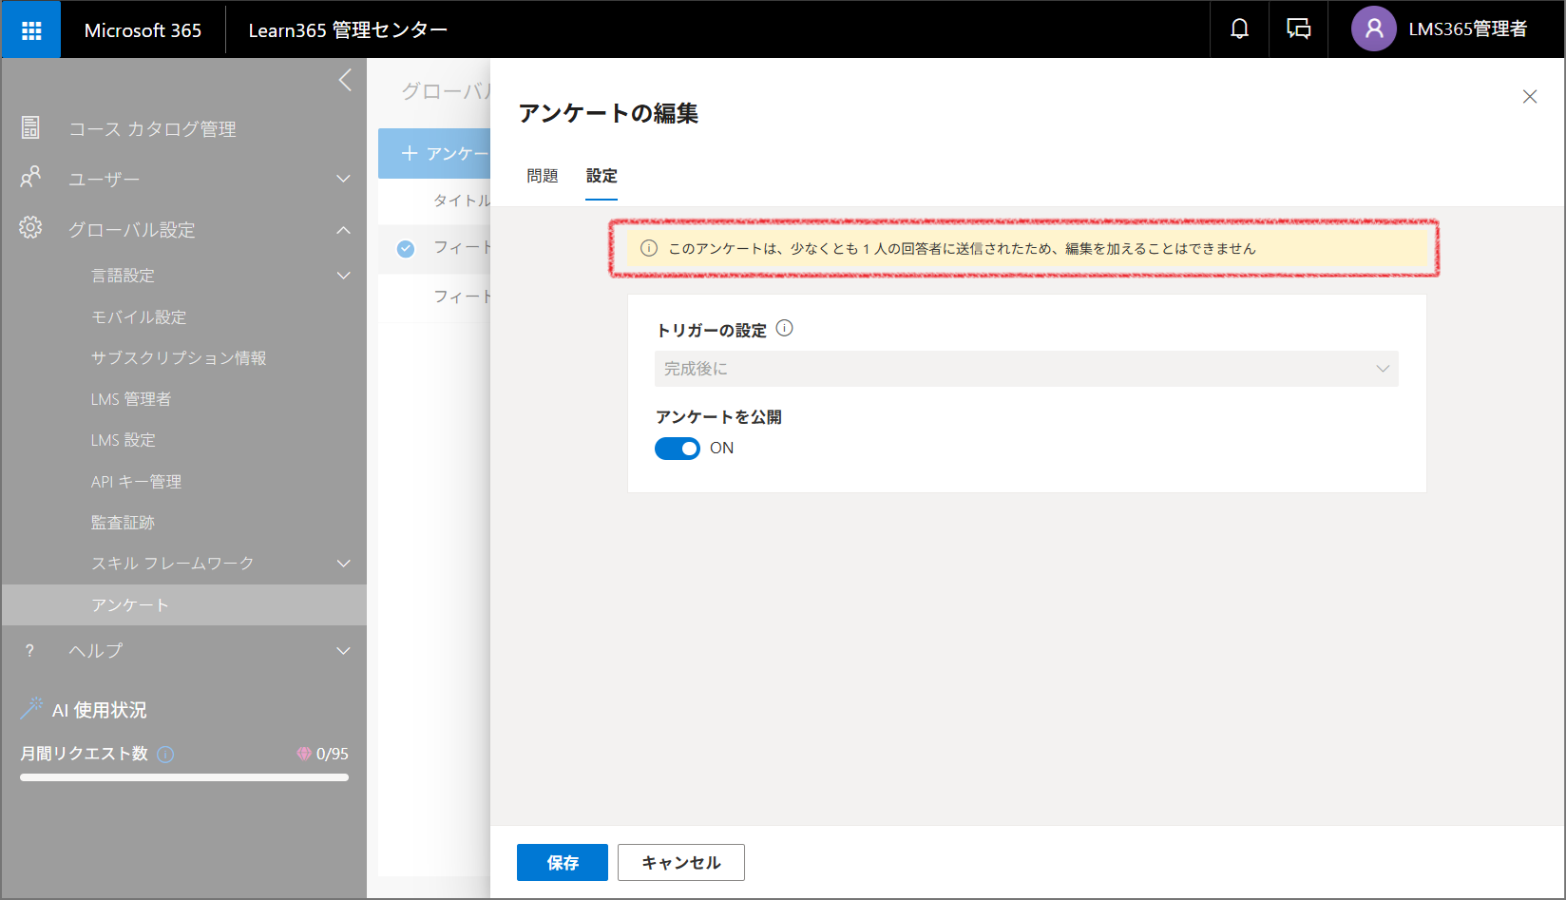Switch to the 設定 tab

[x=602, y=176]
